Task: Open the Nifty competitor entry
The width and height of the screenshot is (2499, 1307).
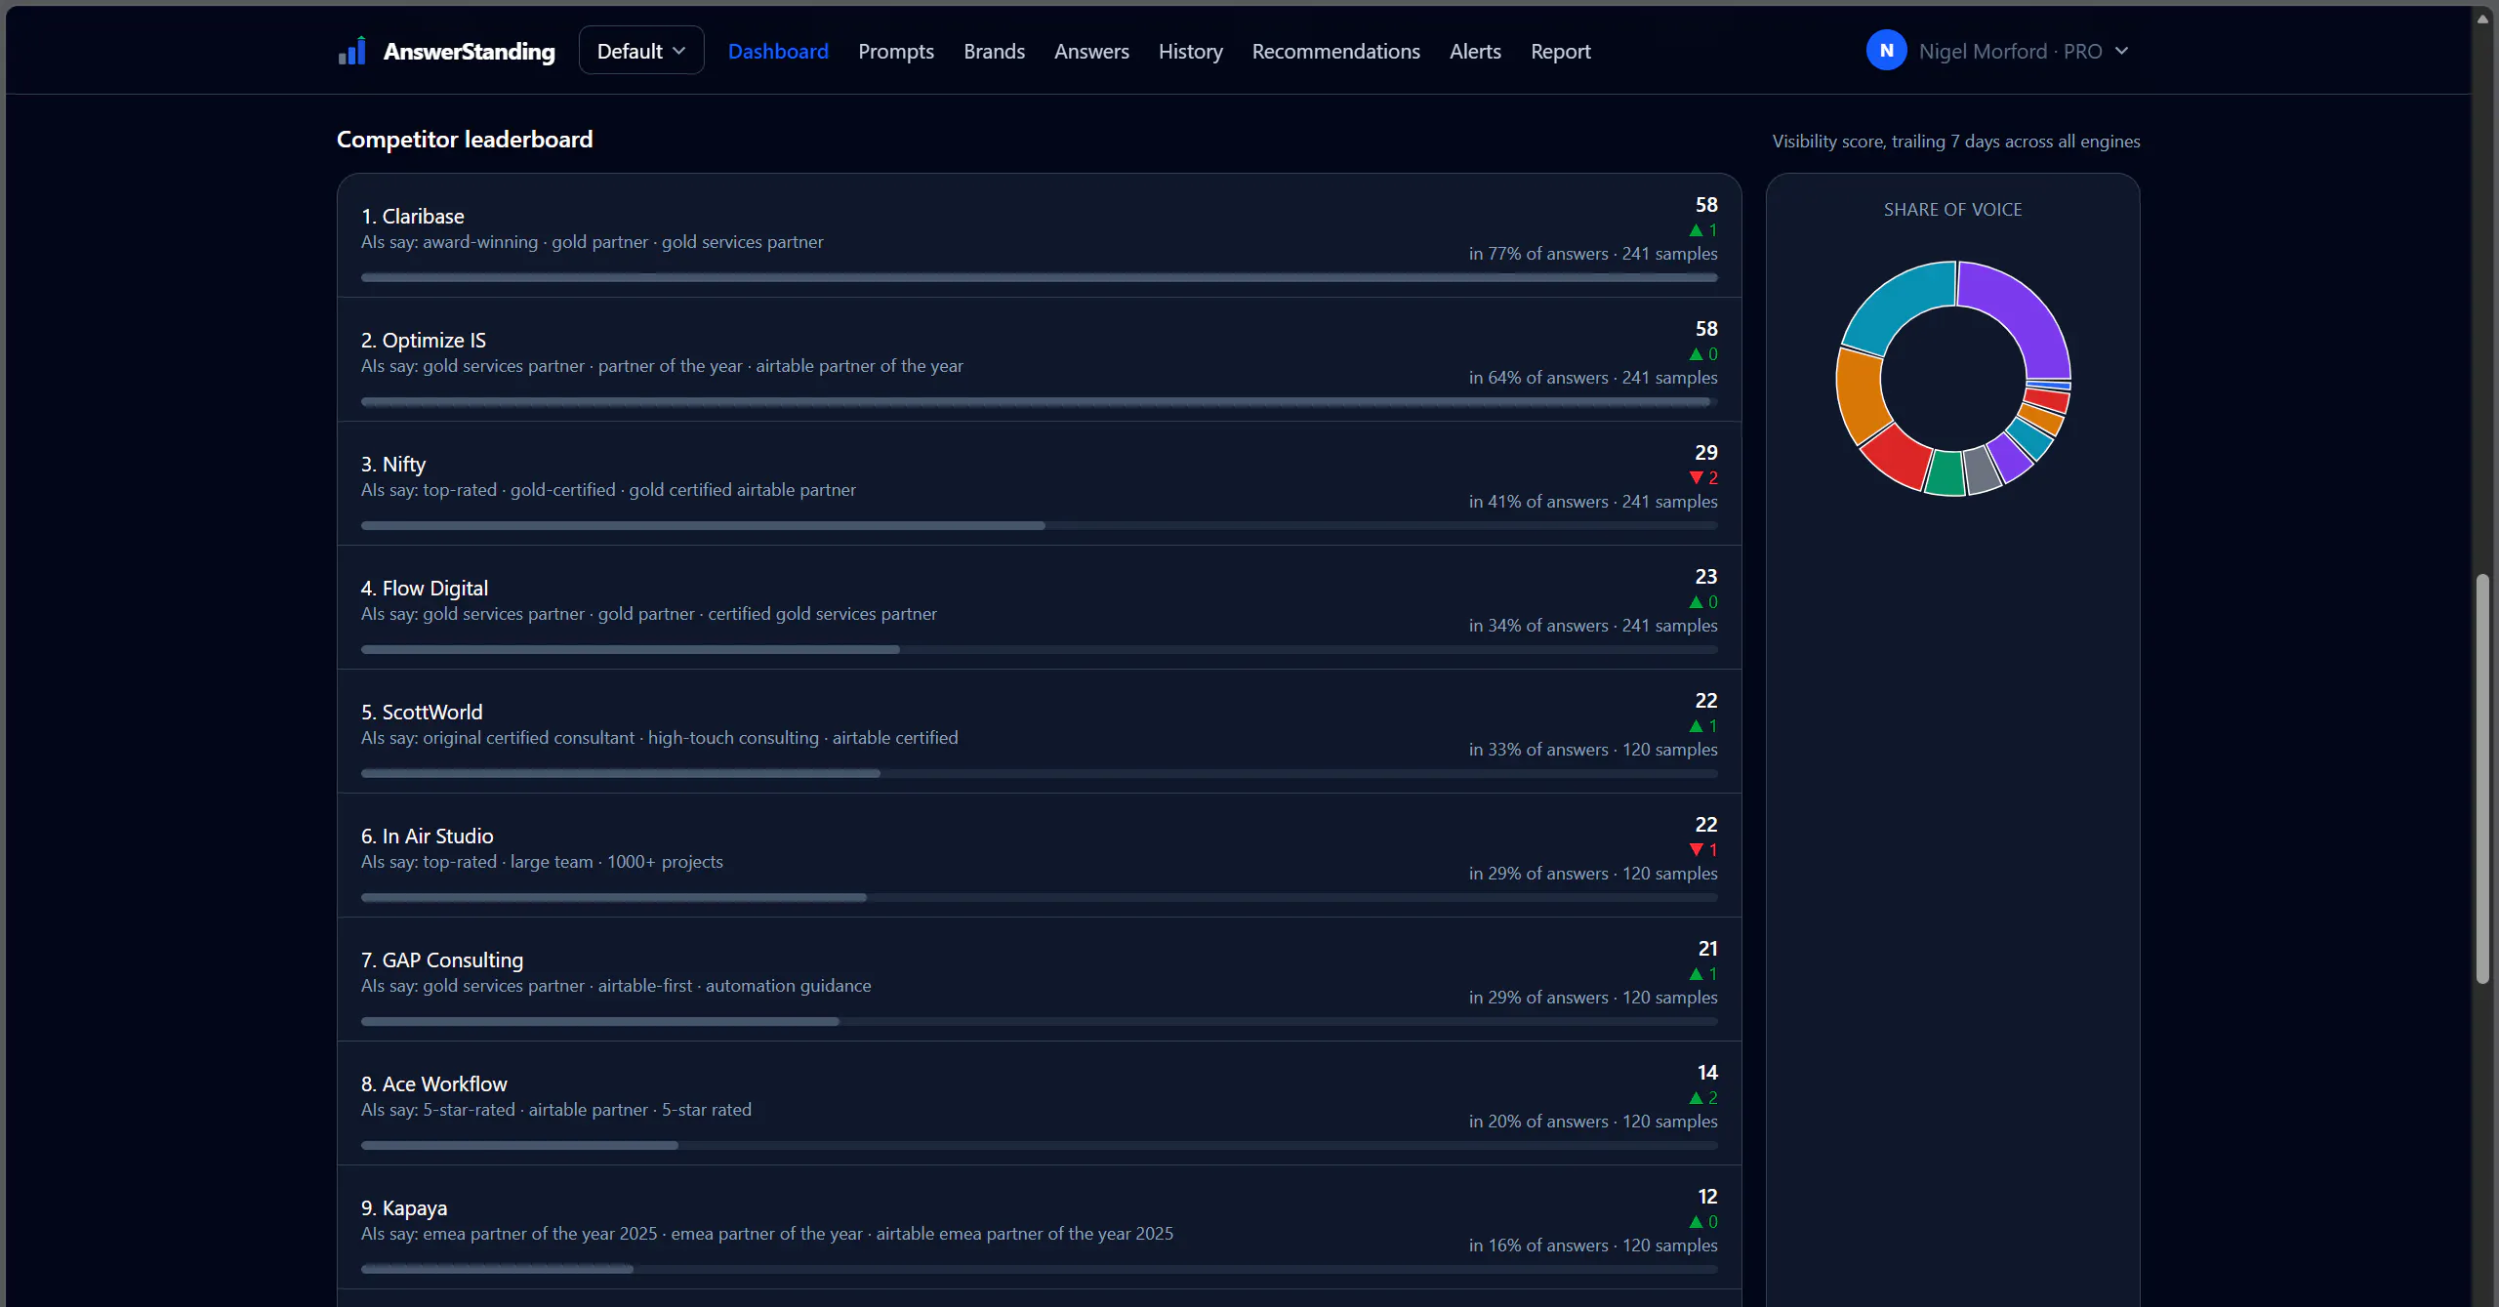Action: [x=393, y=464]
